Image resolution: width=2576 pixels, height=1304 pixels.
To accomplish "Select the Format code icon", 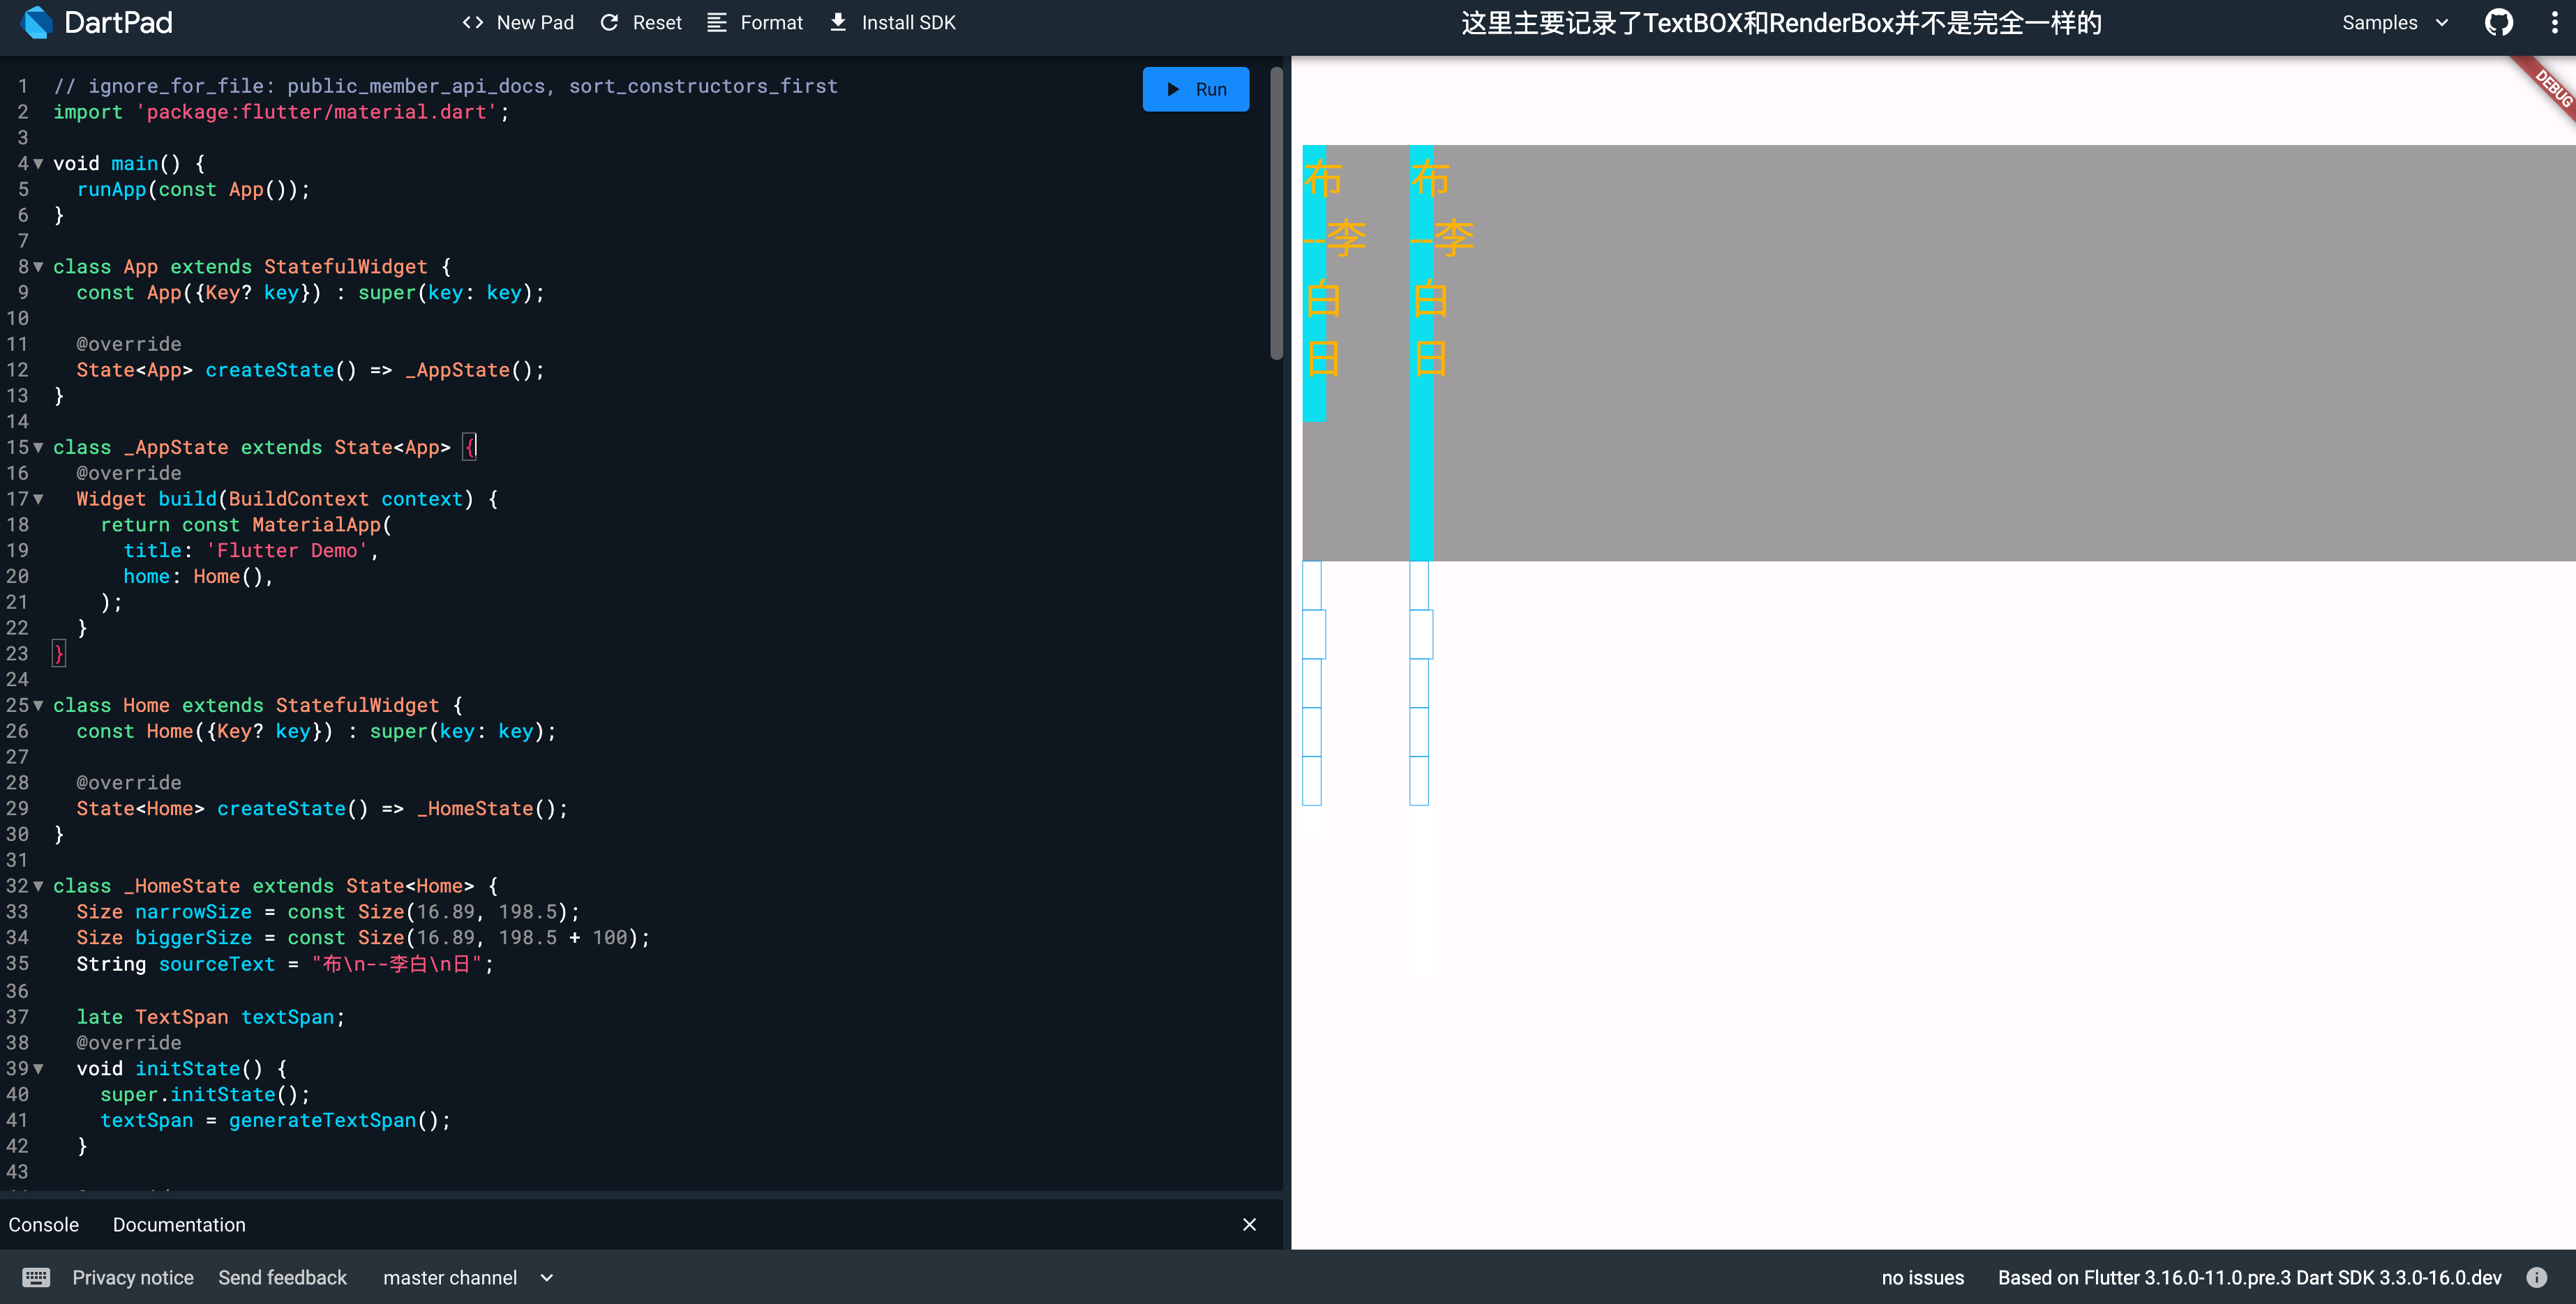I will 716,22.
